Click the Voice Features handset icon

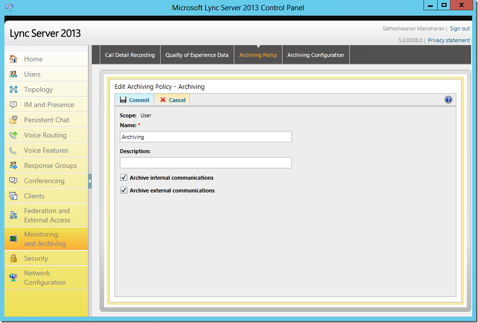click(13, 150)
